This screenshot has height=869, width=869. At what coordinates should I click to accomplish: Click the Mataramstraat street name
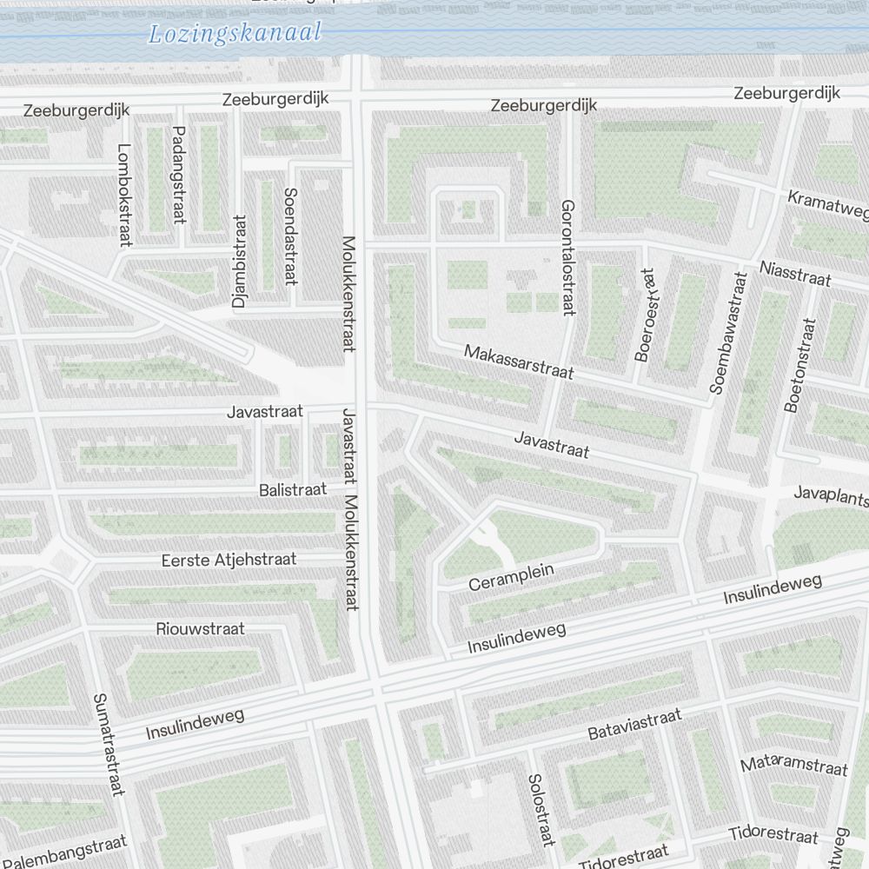(x=793, y=766)
